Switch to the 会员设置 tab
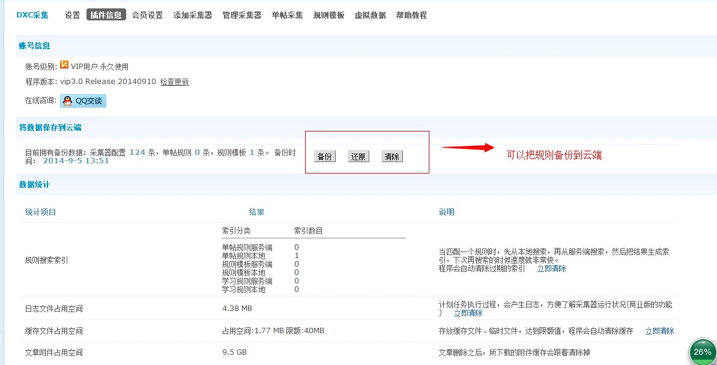The width and height of the screenshot is (717, 365). pos(147,15)
